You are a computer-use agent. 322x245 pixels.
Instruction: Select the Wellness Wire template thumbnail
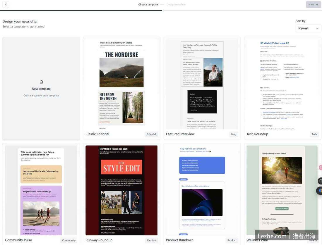282,190
